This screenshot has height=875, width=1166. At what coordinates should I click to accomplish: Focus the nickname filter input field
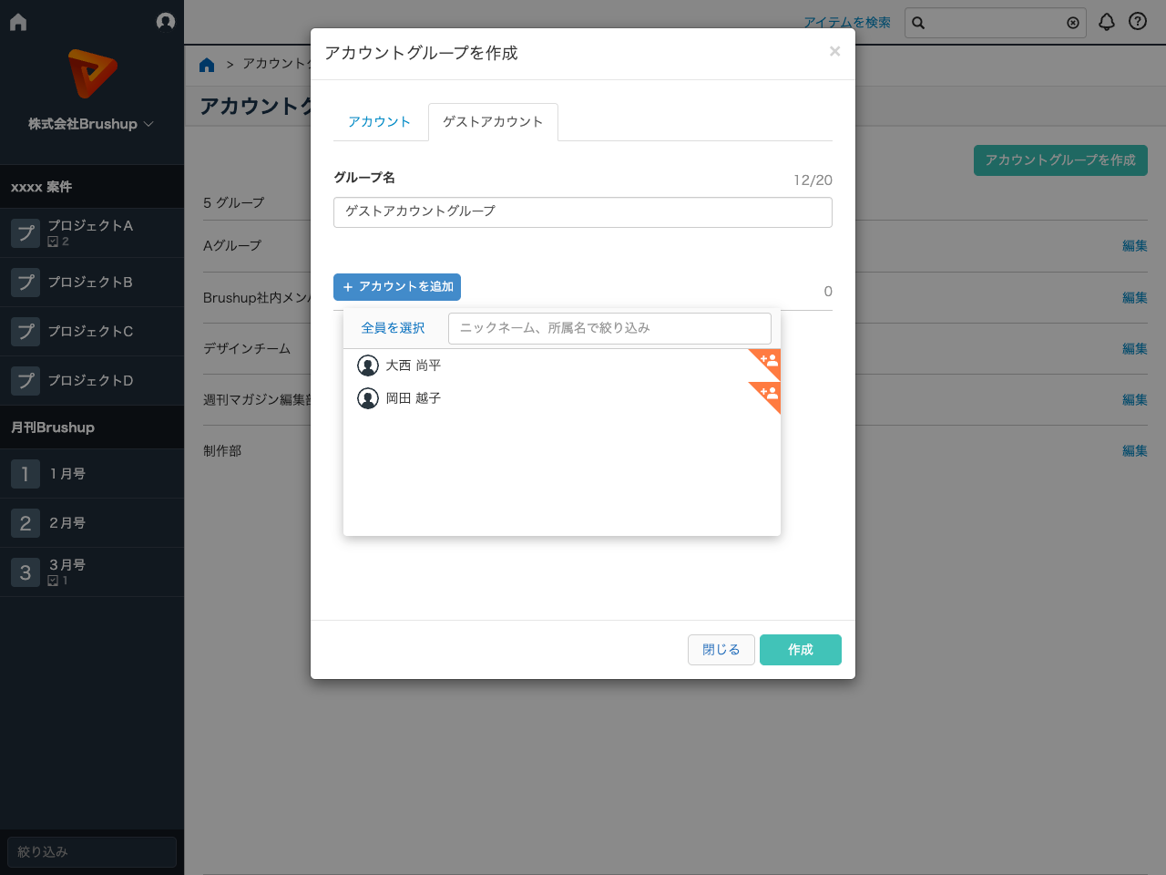point(609,328)
